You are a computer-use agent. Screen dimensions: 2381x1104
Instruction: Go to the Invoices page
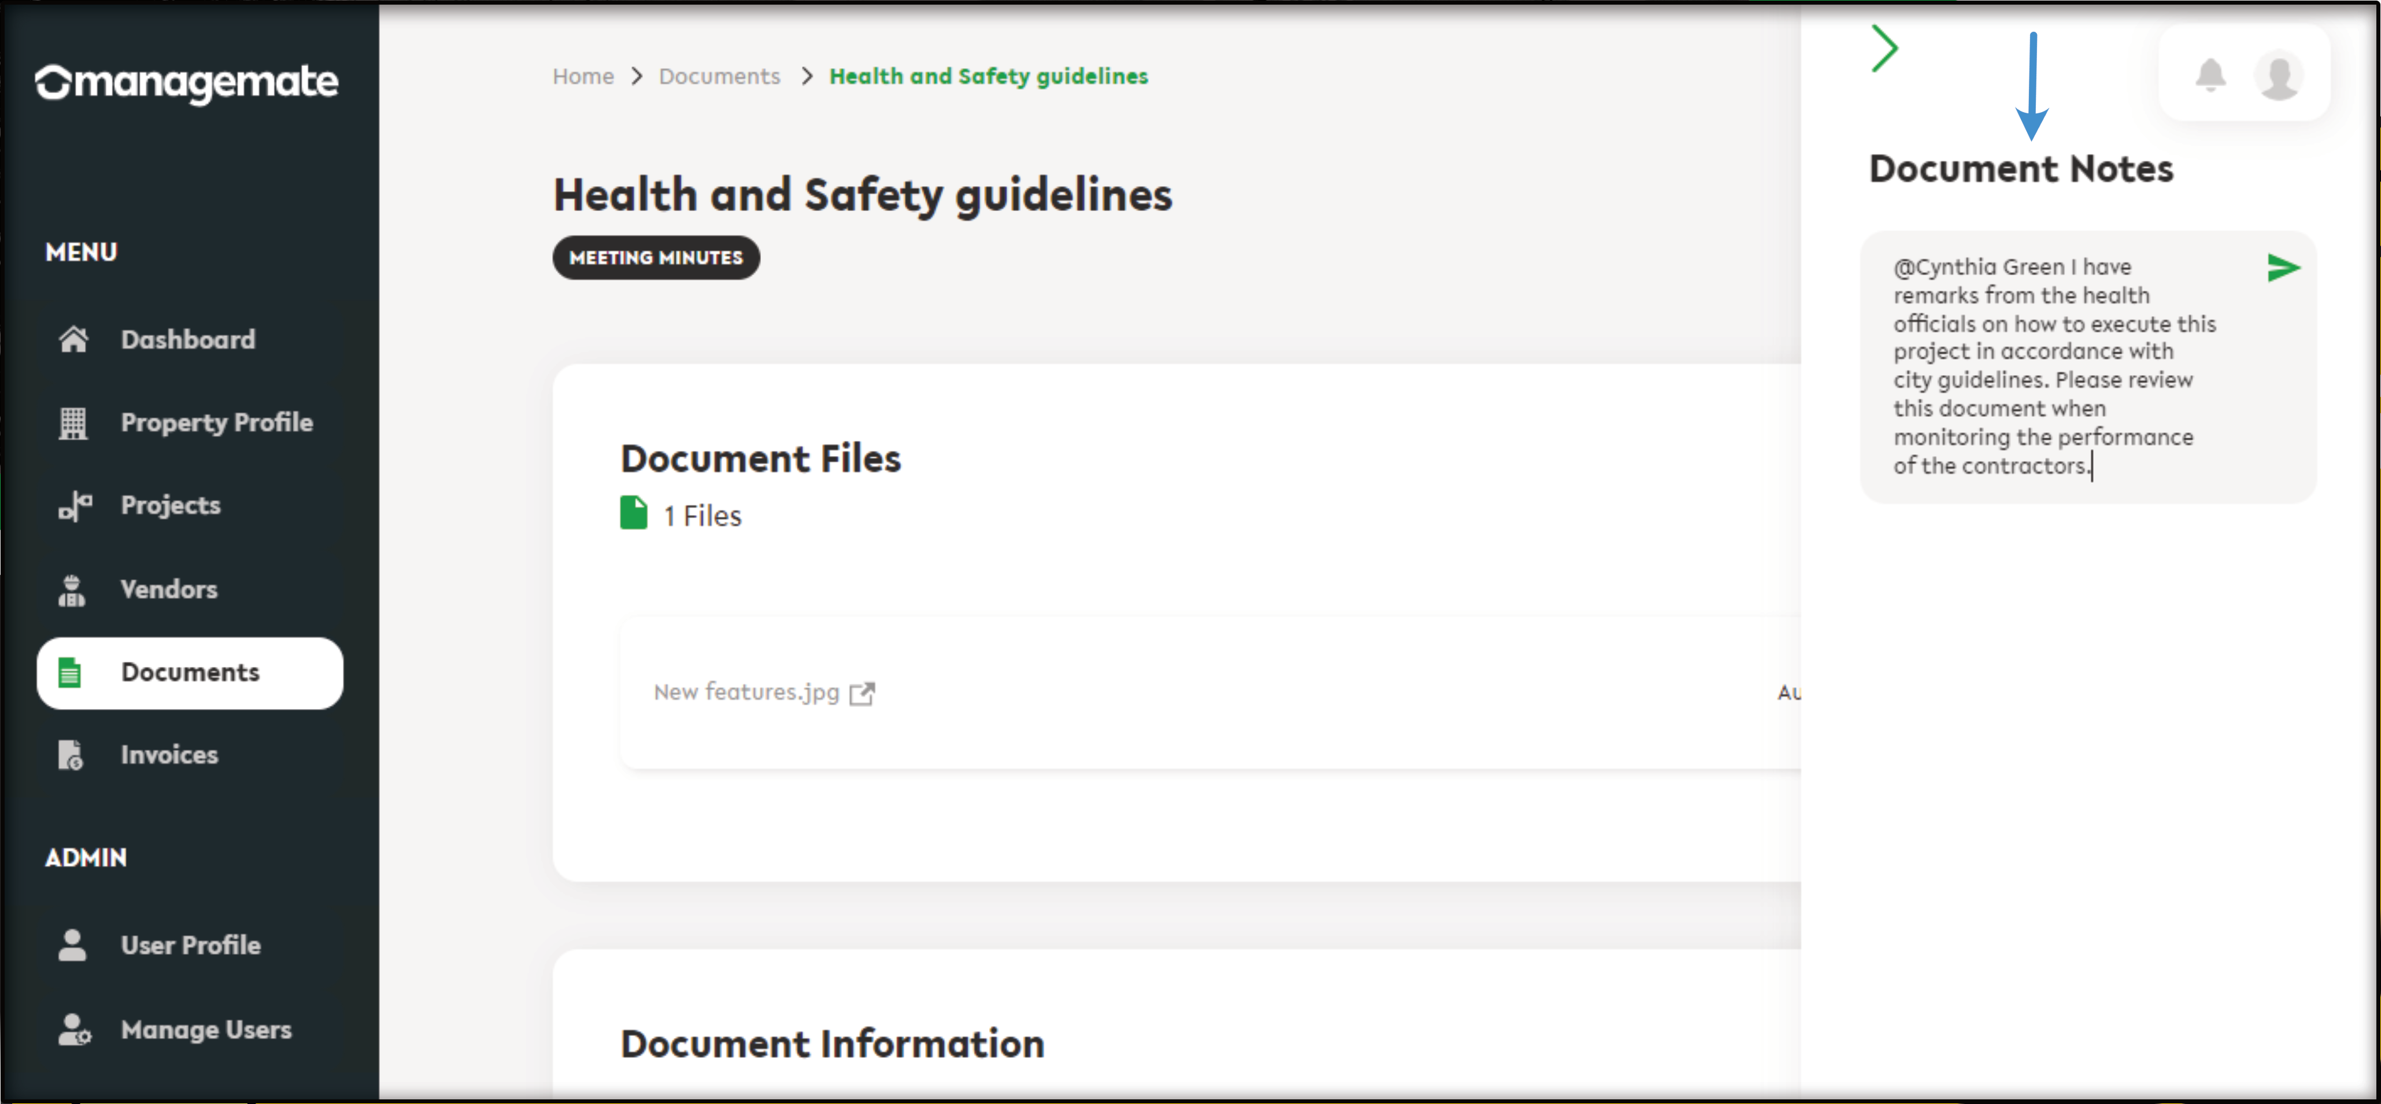point(169,755)
